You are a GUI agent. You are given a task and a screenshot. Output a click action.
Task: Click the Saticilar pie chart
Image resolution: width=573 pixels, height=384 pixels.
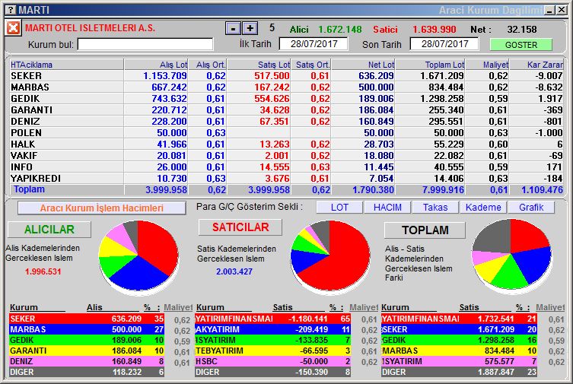330,255
